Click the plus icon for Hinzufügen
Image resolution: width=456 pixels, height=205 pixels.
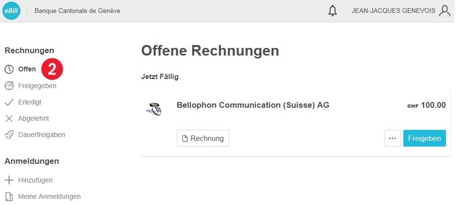(9, 180)
